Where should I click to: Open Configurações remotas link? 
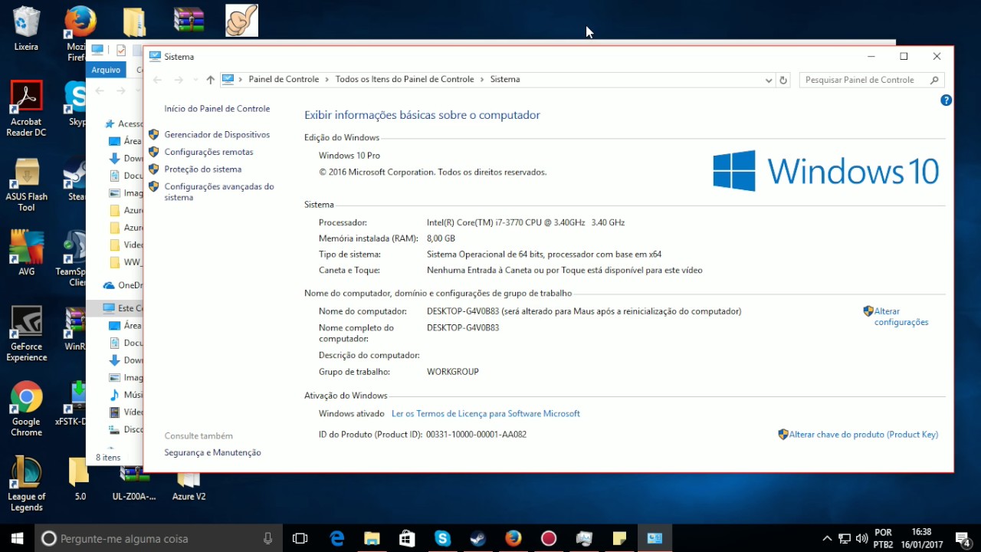(208, 152)
